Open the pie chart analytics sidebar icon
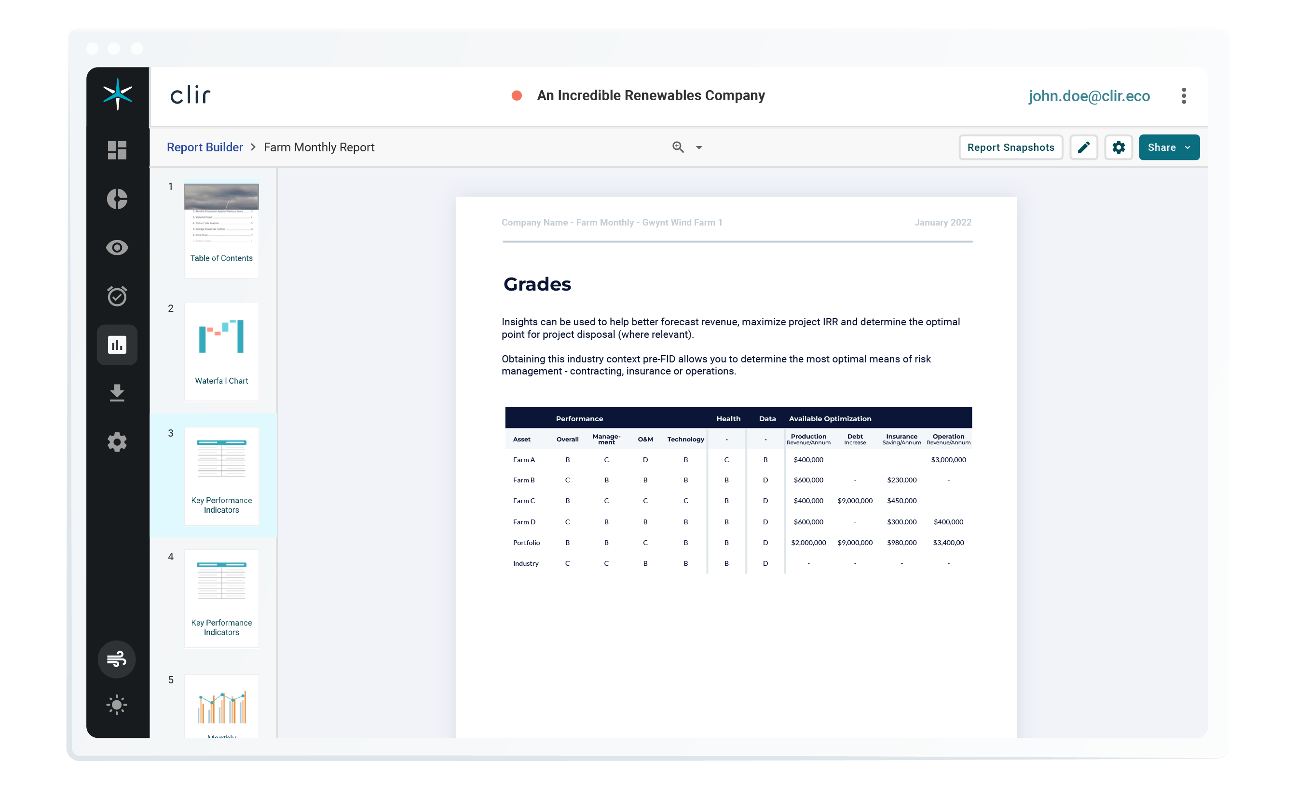The width and height of the screenshot is (1297, 787). click(x=117, y=199)
